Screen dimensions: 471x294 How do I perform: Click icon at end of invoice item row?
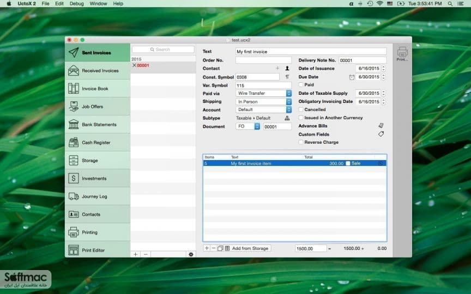(381, 163)
